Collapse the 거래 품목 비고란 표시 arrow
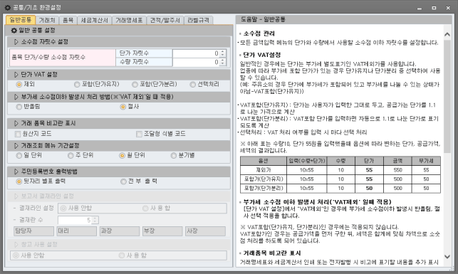Screen dimensions: 458x274 [x=16, y=123]
